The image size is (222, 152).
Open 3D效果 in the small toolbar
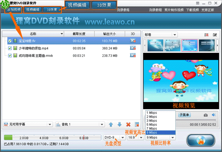click(x=52, y=10)
